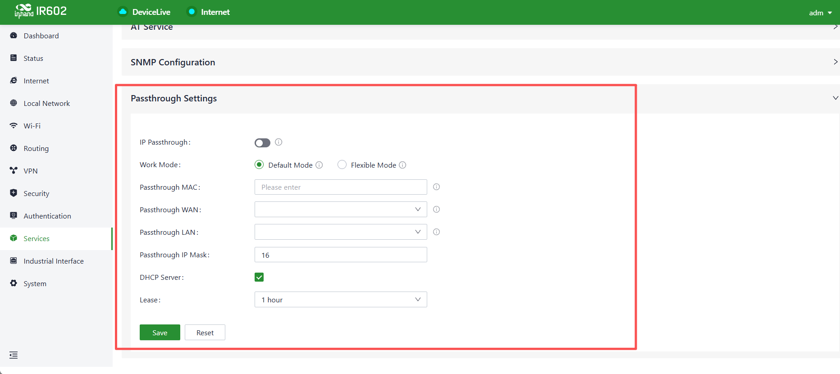Click the Internet status indicator icon
This screenshot has height=374, width=840.
pyautogui.click(x=192, y=12)
